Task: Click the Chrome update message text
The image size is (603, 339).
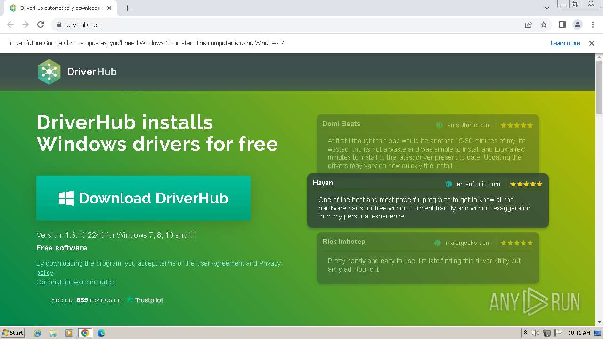Action: click(x=147, y=43)
